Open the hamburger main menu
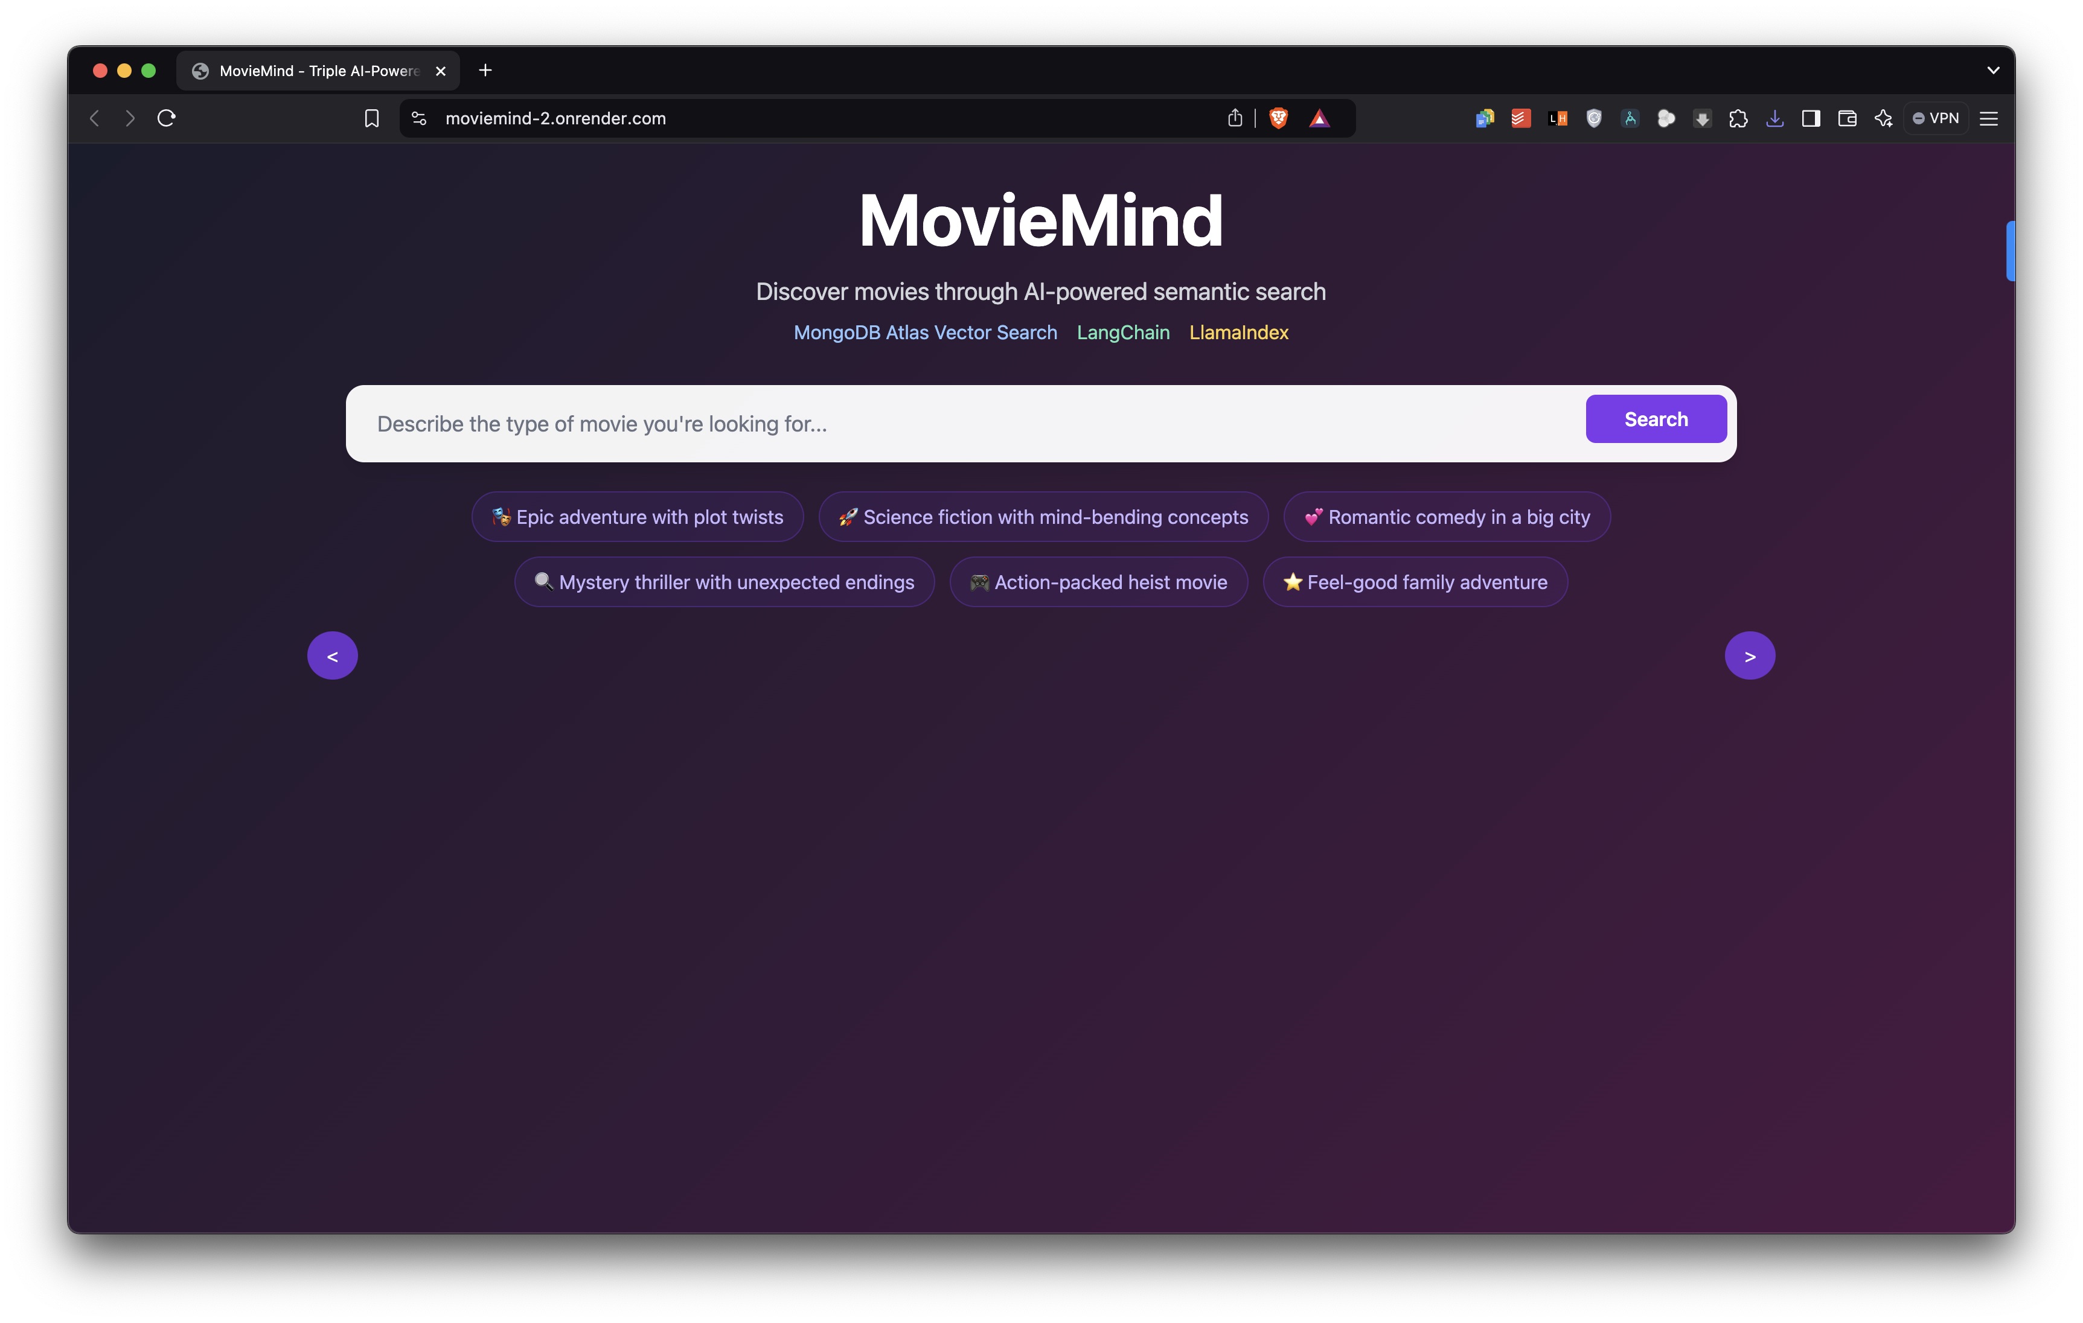2083x1323 pixels. click(x=1989, y=118)
